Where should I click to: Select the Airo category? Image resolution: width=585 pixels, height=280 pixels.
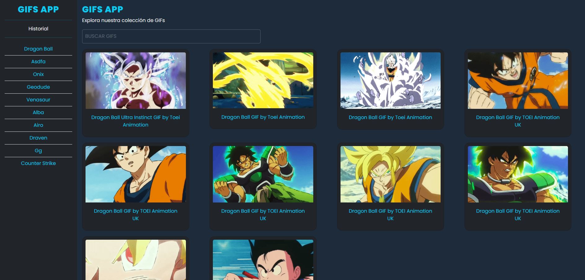pyautogui.click(x=38, y=125)
